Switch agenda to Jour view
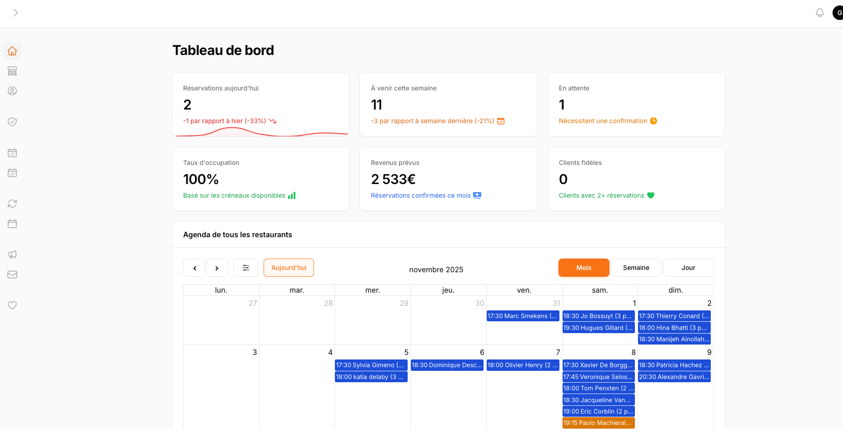Screen dimensions: 843x429 coord(688,268)
